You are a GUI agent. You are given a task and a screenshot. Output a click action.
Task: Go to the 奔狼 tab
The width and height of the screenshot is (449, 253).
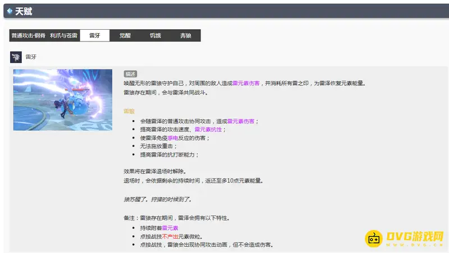[185, 35]
